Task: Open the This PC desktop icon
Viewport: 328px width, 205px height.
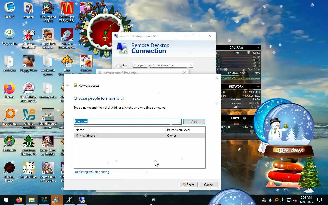Action: (x=9, y=10)
